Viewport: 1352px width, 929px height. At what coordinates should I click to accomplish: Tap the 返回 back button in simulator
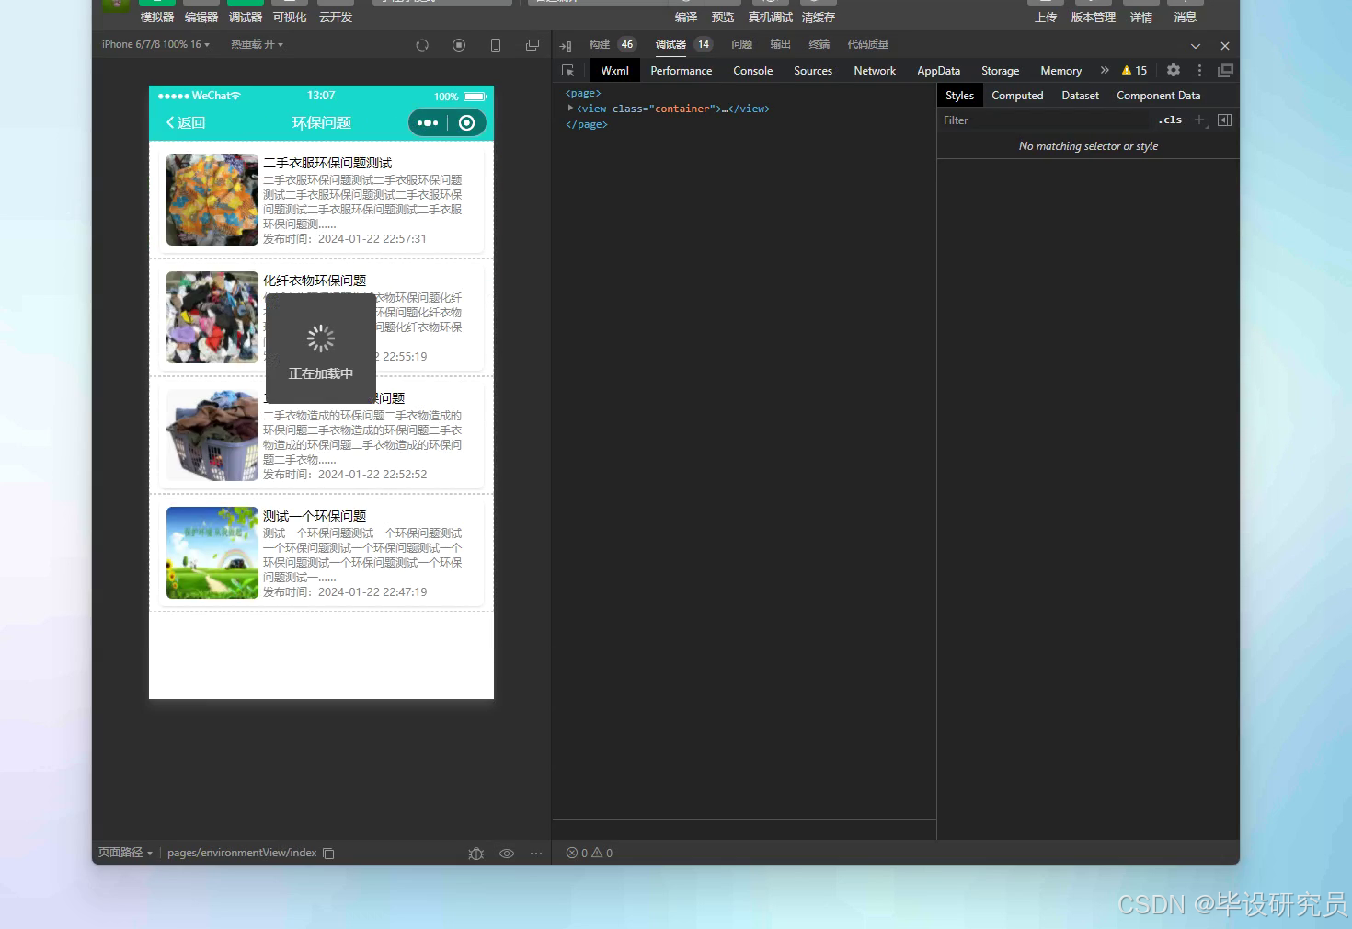tap(186, 122)
